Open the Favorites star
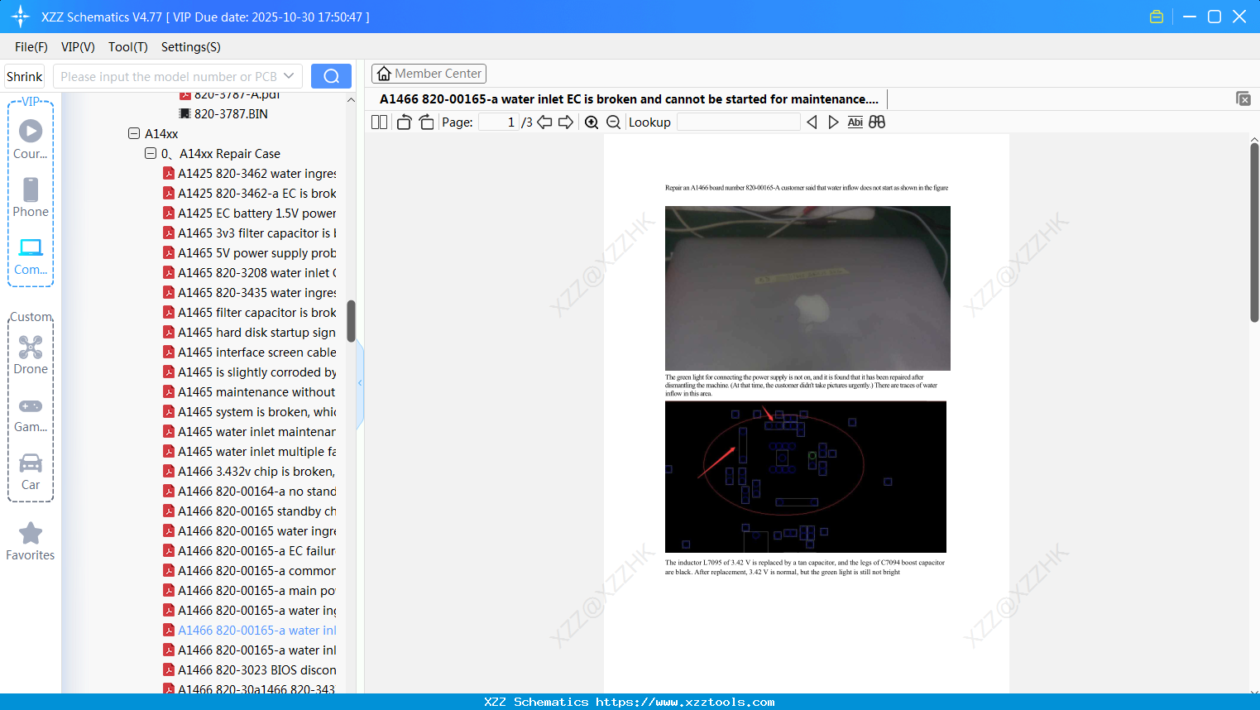Viewport: 1260px width, 710px height. click(x=31, y=541)
